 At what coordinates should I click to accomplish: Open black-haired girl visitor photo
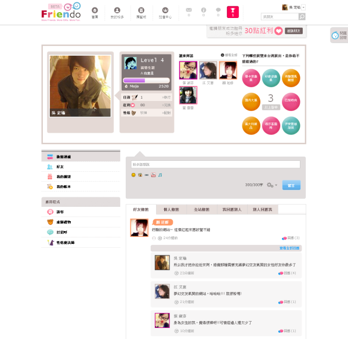[x=188, y=95]
